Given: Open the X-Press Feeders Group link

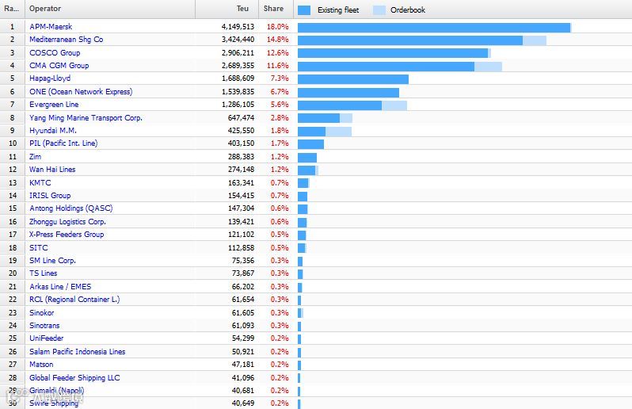Looking at the screenshot, I should [x=67, y=235].
